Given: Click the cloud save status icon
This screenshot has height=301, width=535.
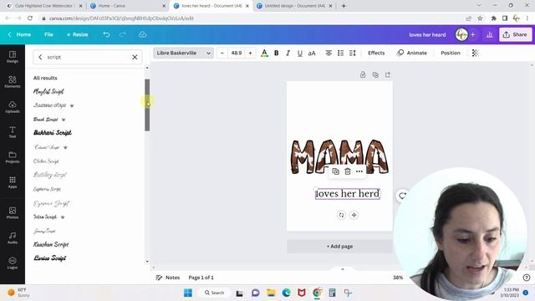Looking at the screenshot, I should coord(142,34).
